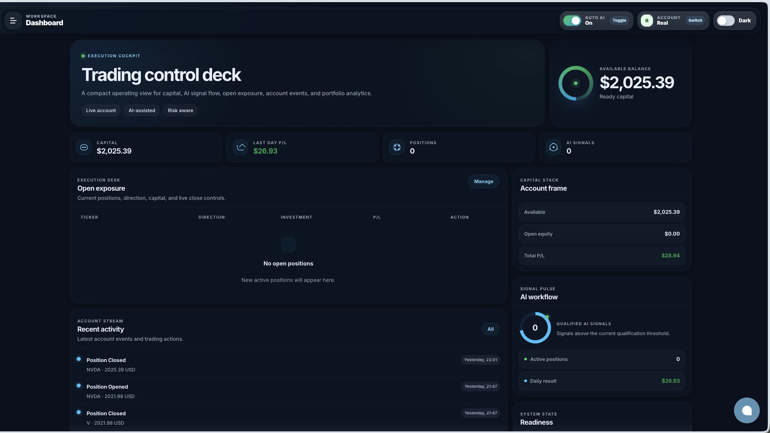Click the Readiness heading

coord(536,423)
